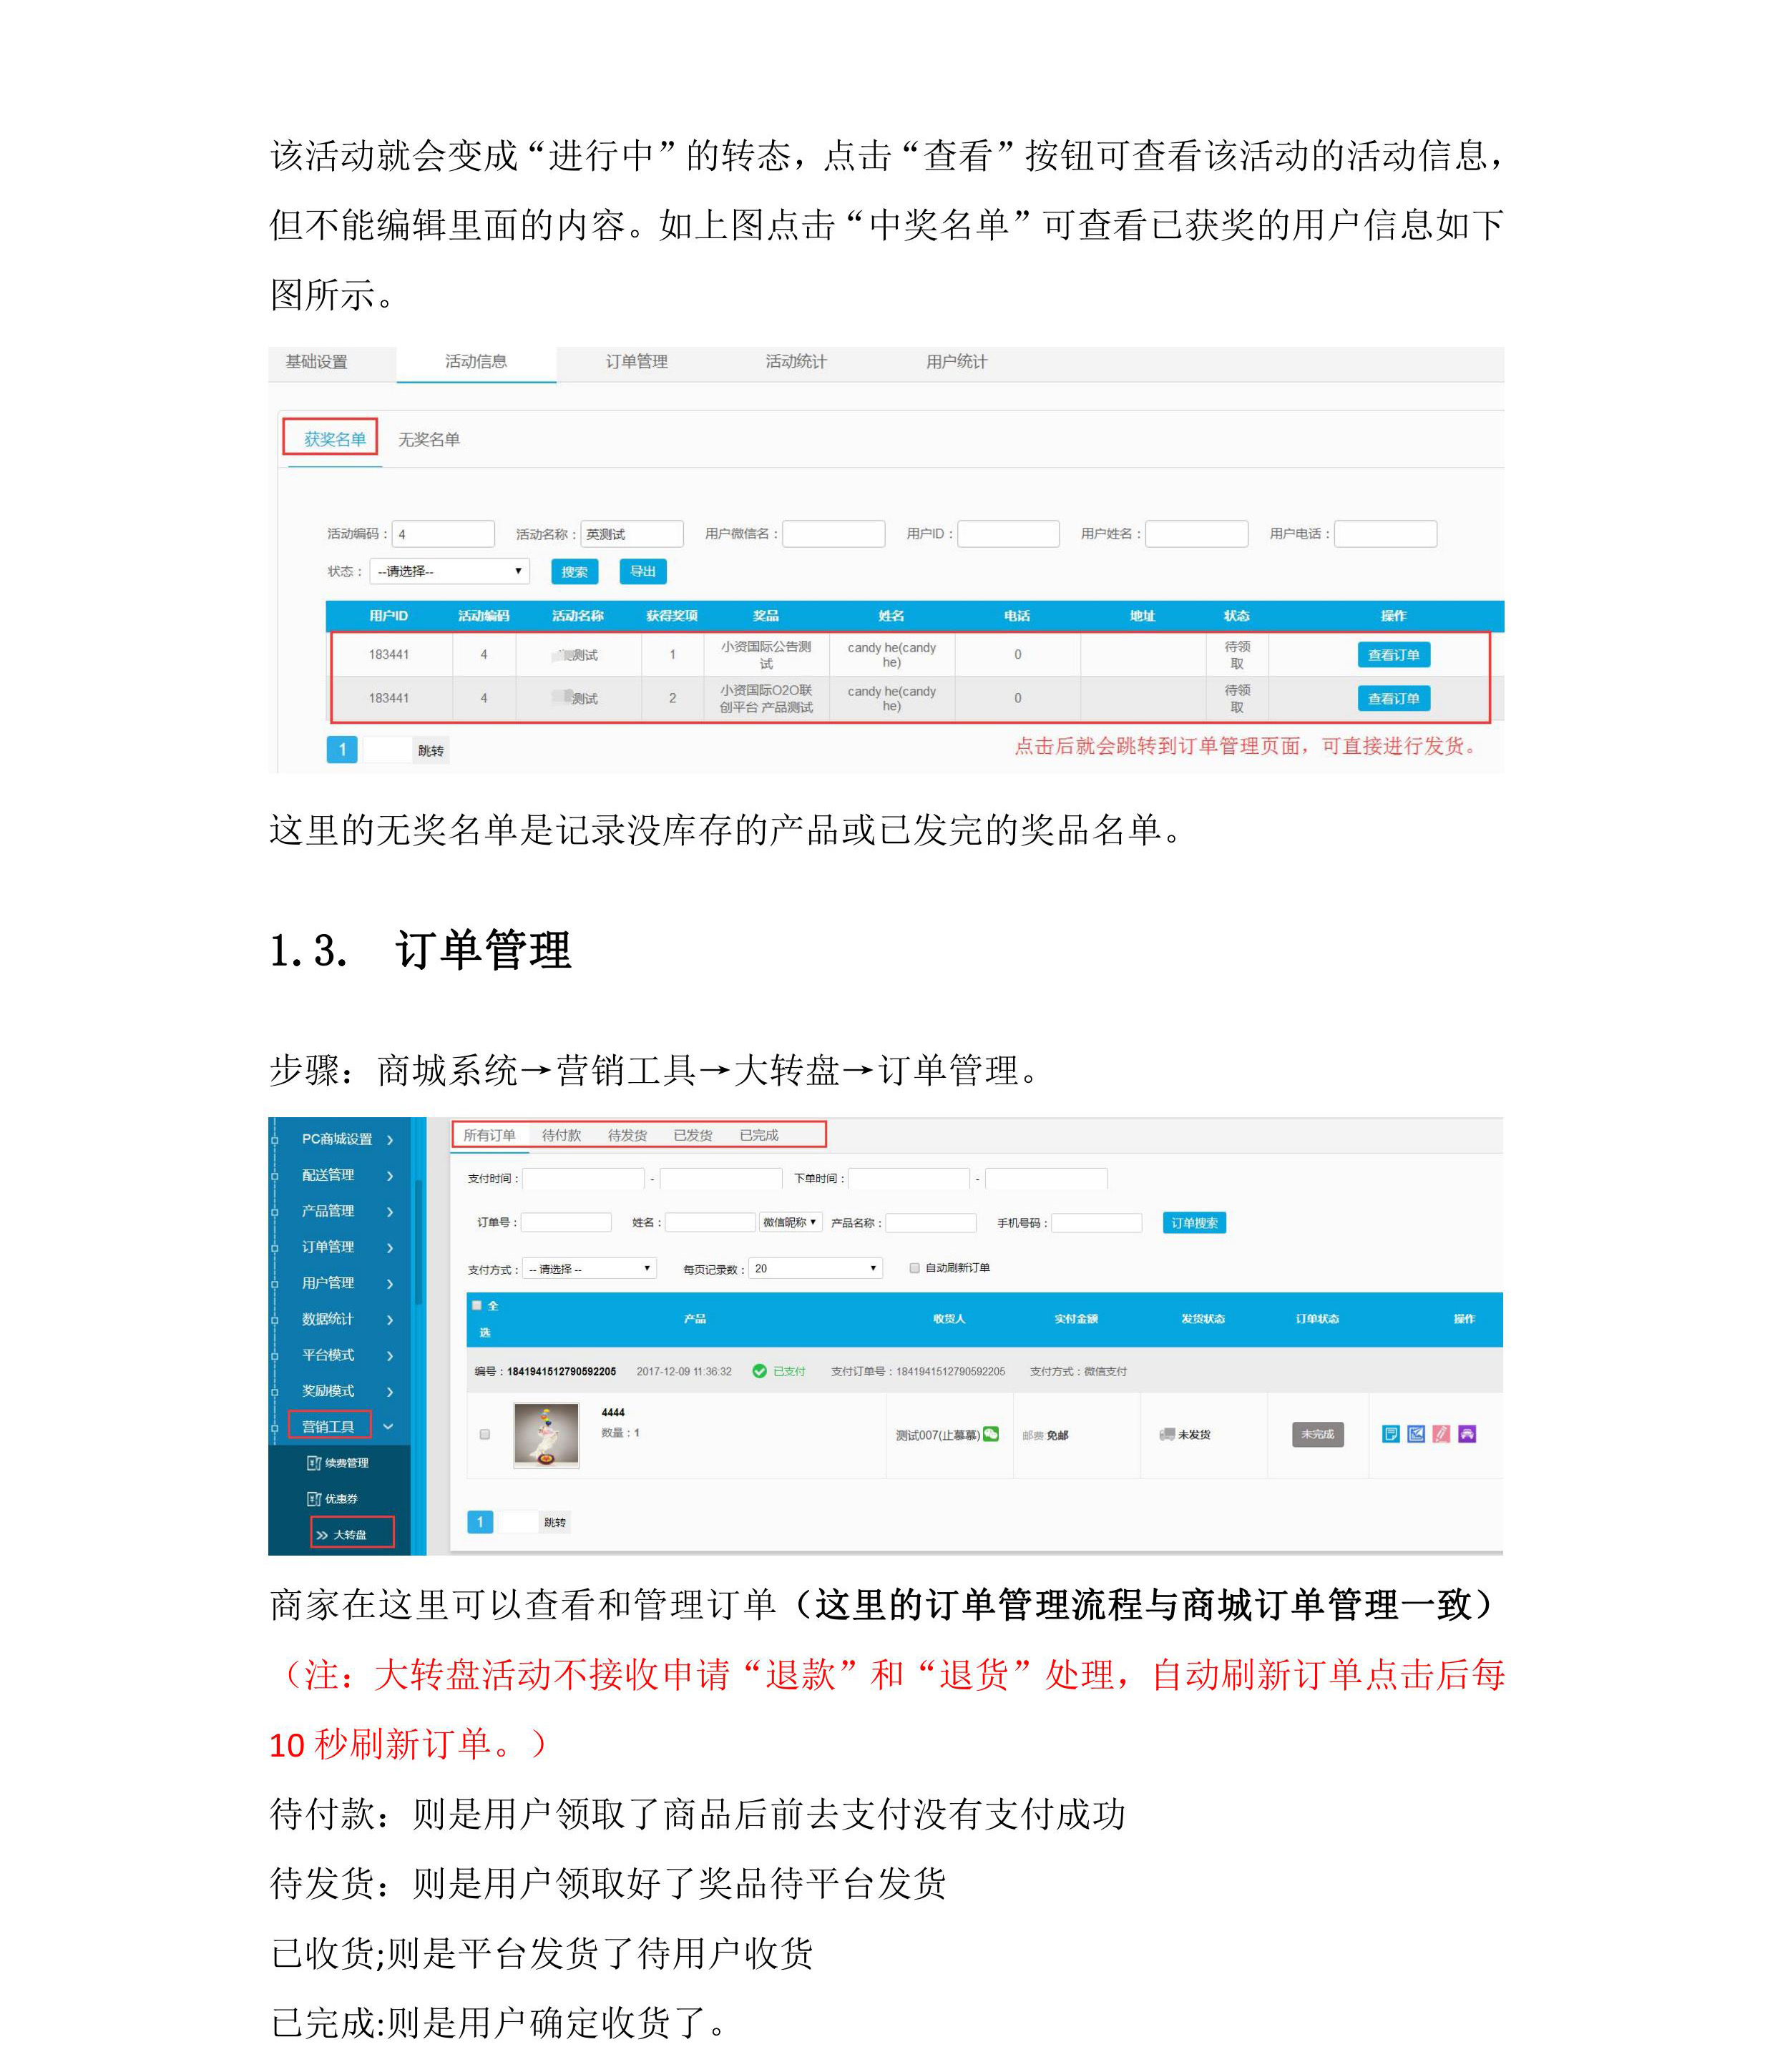Click the 订单号 input field
The image size is (1775, 2072).
tap(567, 1222)
